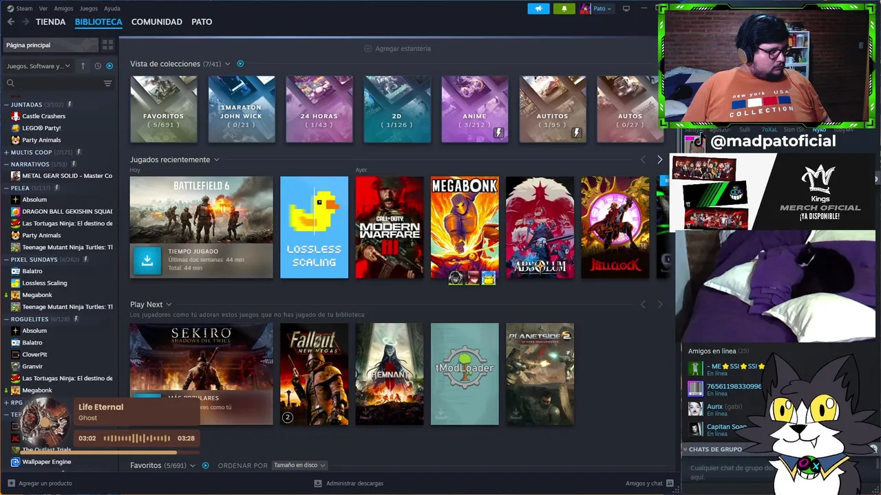Viewport: 881px width, 495px height.
Task: Collapse the NARRATIVOS collection
Action: point(6,164)
